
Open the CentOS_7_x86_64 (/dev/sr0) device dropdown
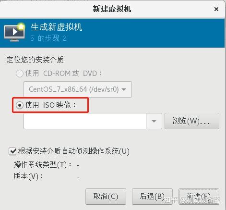(78, 89)
